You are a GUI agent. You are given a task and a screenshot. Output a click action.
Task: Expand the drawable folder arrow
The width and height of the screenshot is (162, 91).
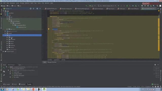7,39
